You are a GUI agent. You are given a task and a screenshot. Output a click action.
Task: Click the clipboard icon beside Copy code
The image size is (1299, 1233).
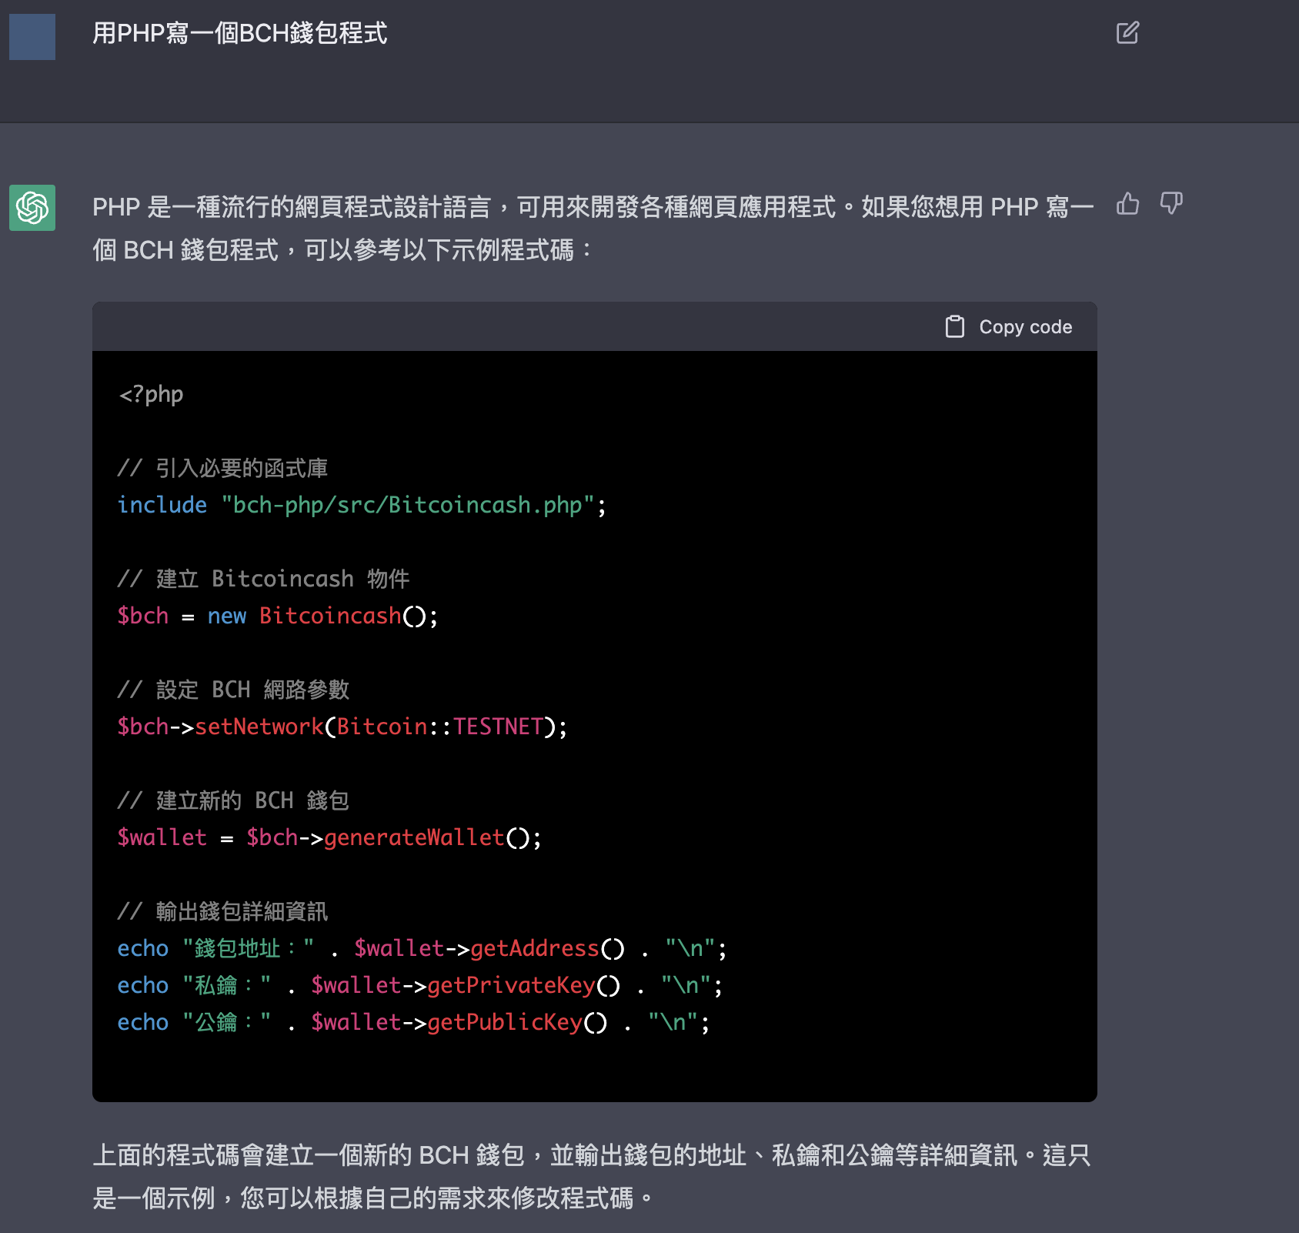pos(954,327)
